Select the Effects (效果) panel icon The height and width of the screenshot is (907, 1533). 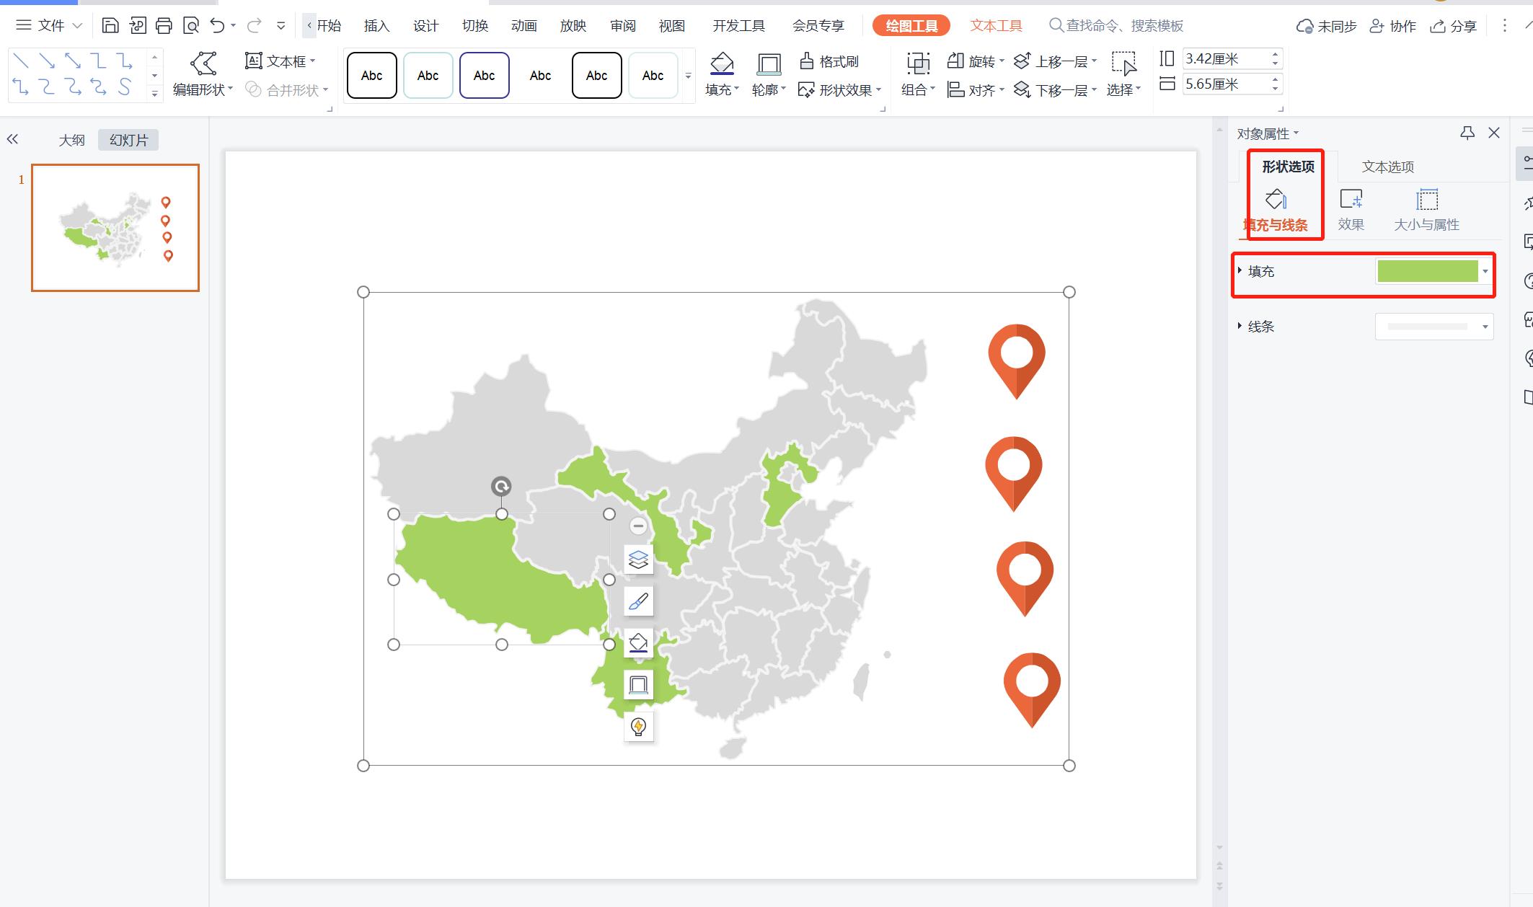click(x=1351, y=209)
